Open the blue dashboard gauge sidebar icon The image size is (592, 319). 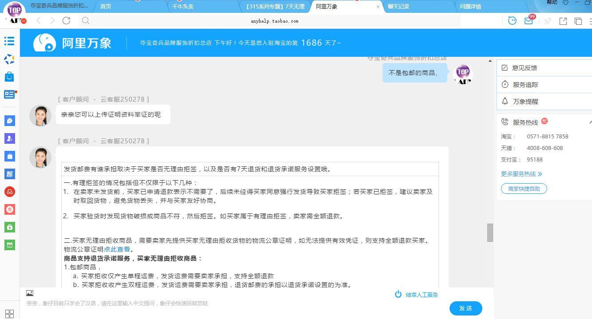(x=10, y=121)
